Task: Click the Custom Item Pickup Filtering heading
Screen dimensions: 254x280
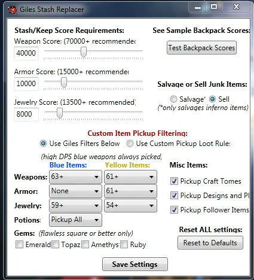Action: point(137,133)
